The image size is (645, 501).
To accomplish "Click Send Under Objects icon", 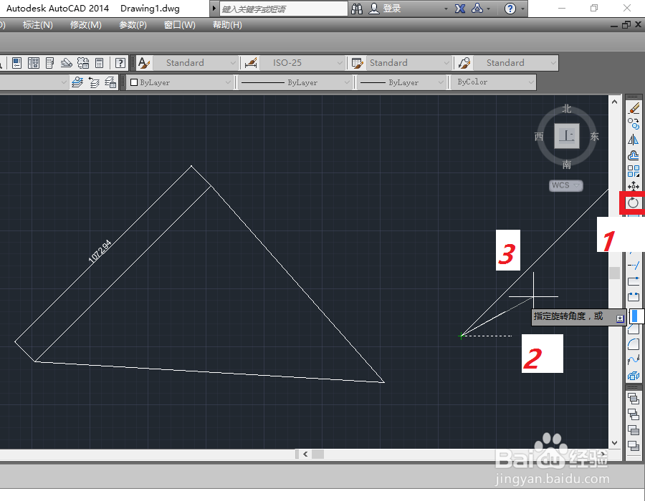I will coord(634,445).
